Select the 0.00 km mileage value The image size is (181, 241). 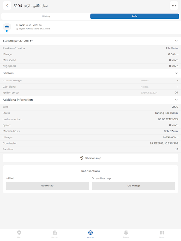point(173,54)
